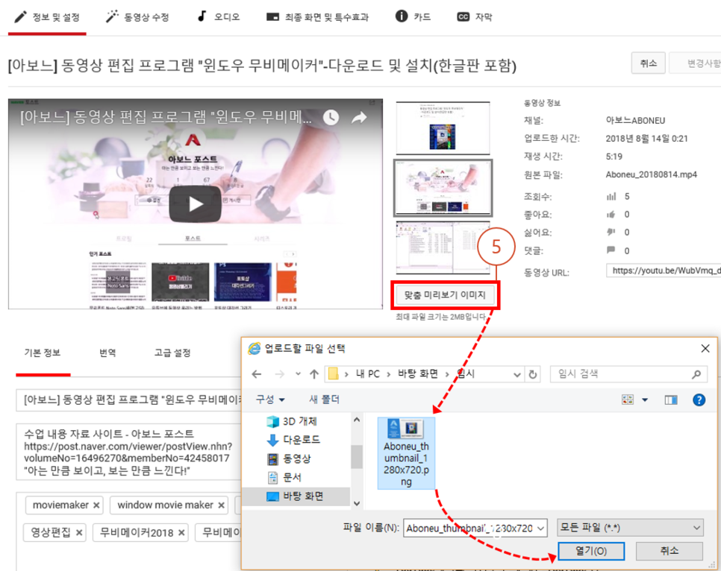Image resolution: width=721 pixels, height=571 pixels.
Task: Open view options dropdown arrow
Action: coord(645,400)
